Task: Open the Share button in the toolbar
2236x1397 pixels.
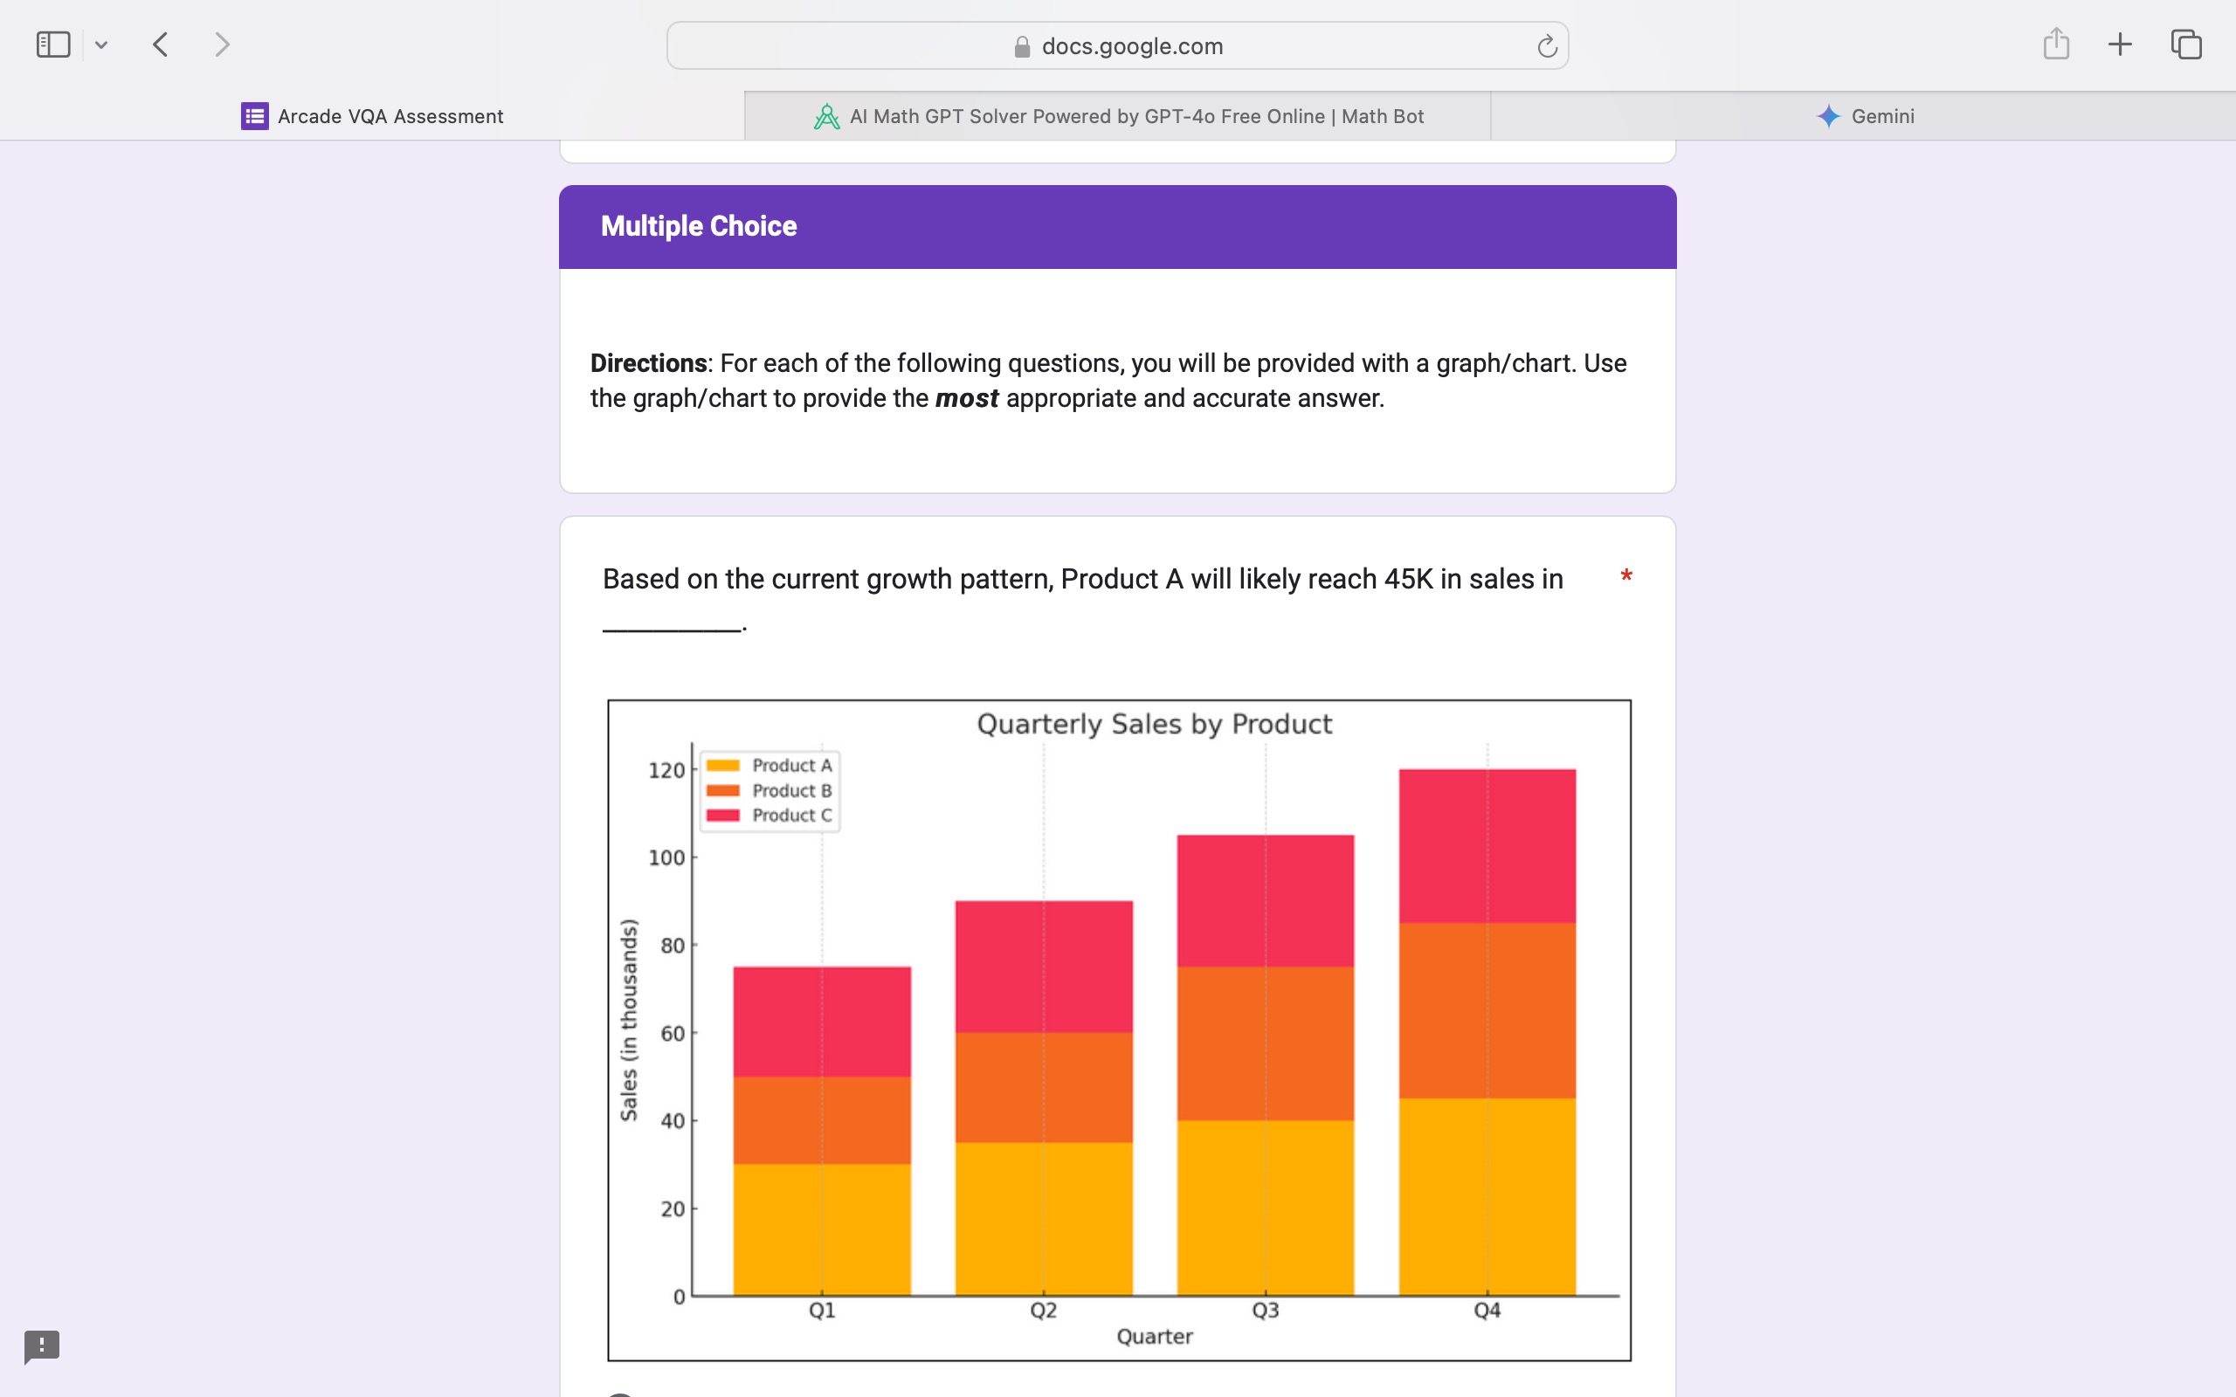Action: coord(2056,44)
